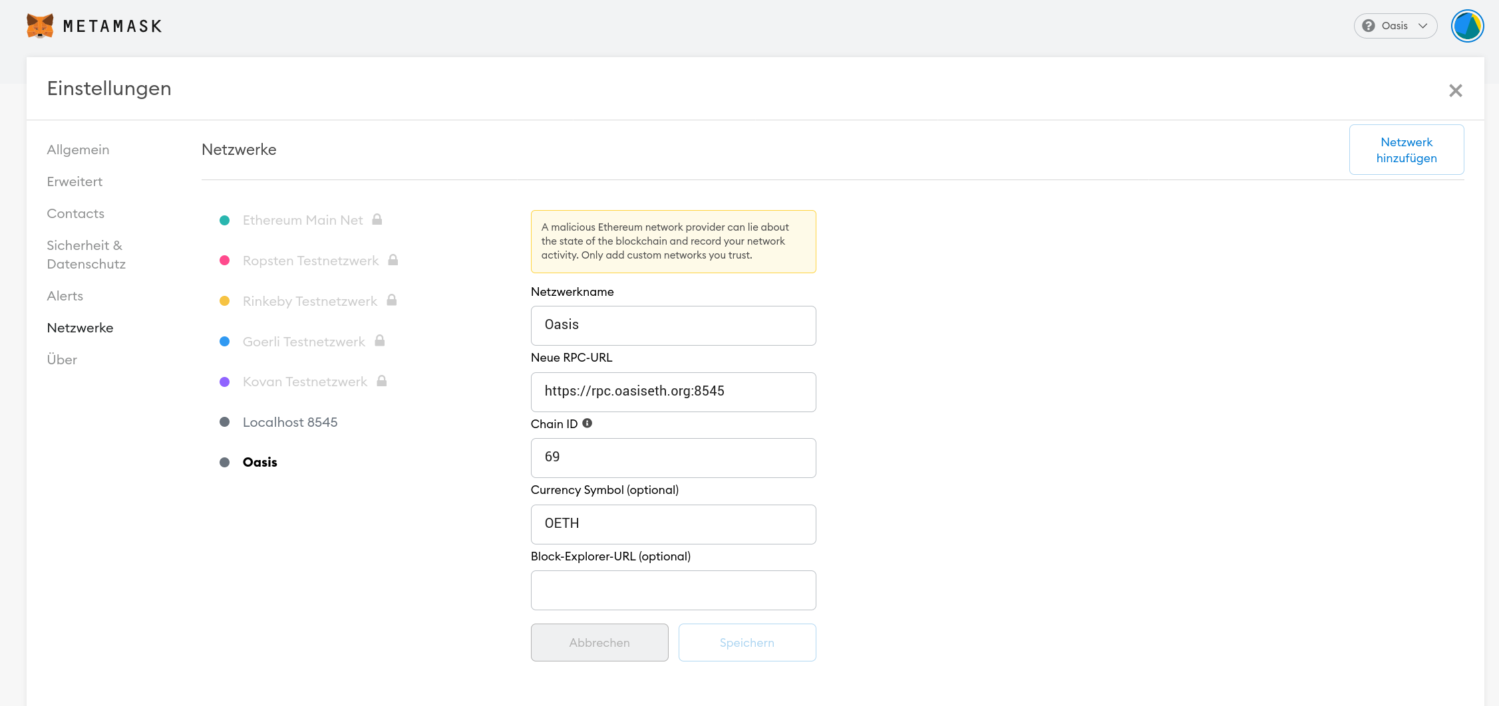
Task: Open the Erweitert settings tab
Action: 75,181
